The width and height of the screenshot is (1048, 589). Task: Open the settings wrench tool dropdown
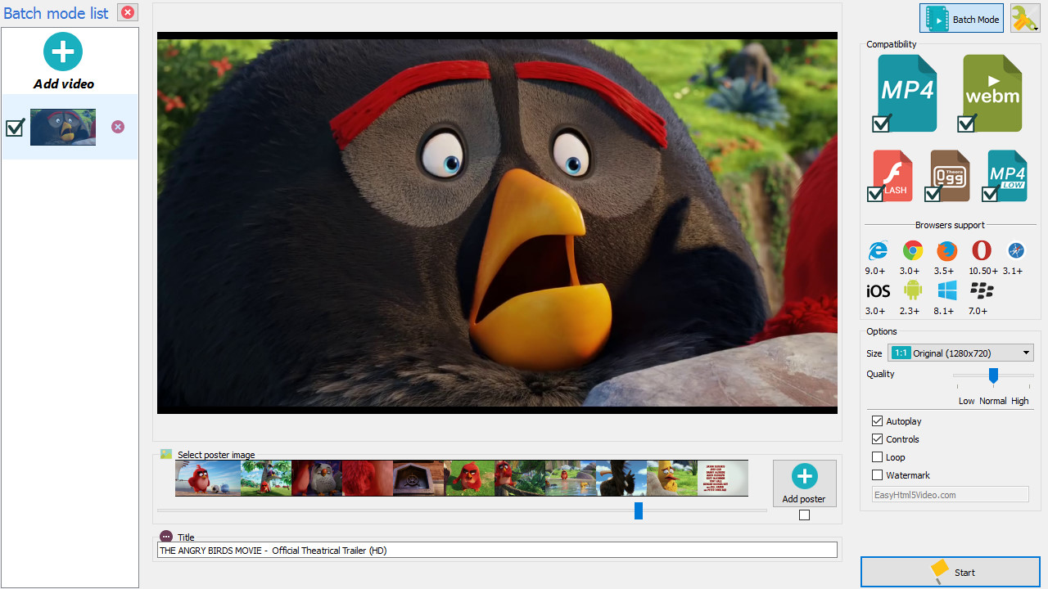(x=1025, y=19)
